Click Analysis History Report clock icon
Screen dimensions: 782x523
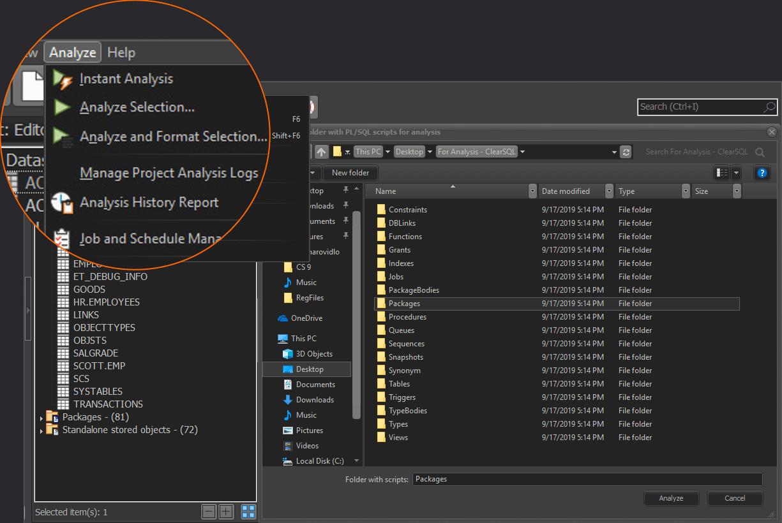63,203
